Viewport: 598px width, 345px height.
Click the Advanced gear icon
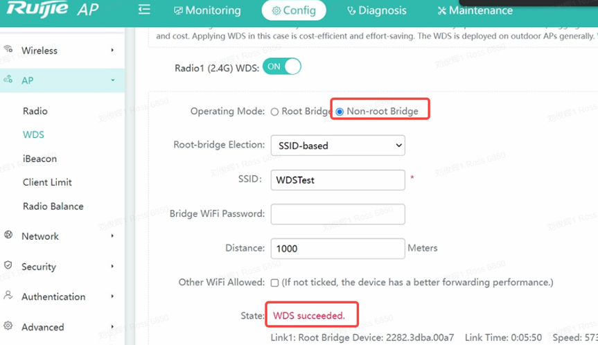(8, 326)
